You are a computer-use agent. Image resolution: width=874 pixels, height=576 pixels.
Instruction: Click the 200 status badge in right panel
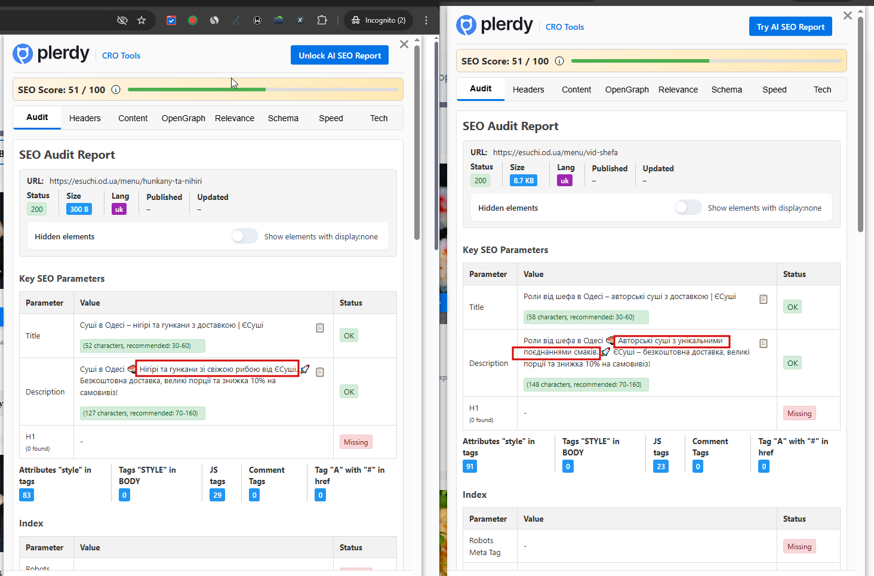481,181
